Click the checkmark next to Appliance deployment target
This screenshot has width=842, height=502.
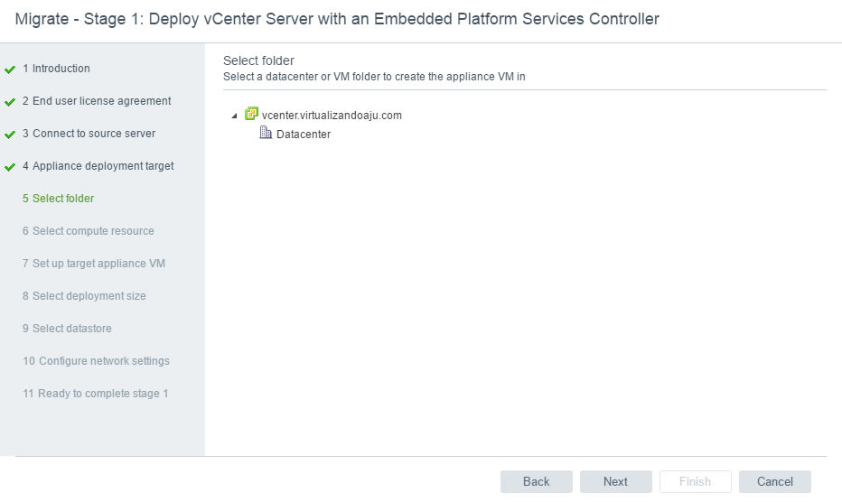[x=10, y=167]
